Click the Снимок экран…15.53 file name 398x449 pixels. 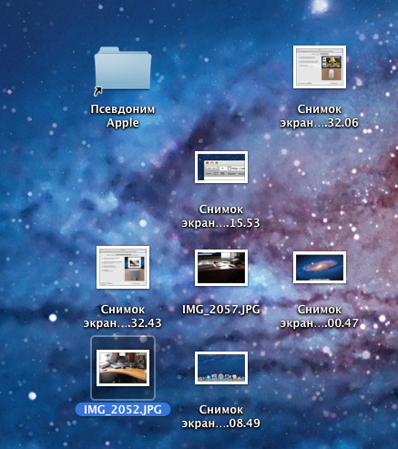coord(221,216)
